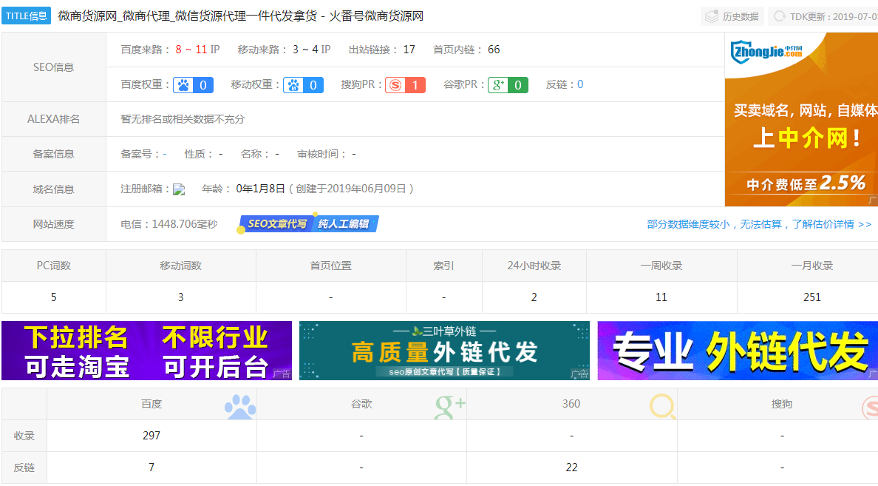Open the 一月收录 value 251
The height and width of the screenshot is (486, 878).
(811, 297)
